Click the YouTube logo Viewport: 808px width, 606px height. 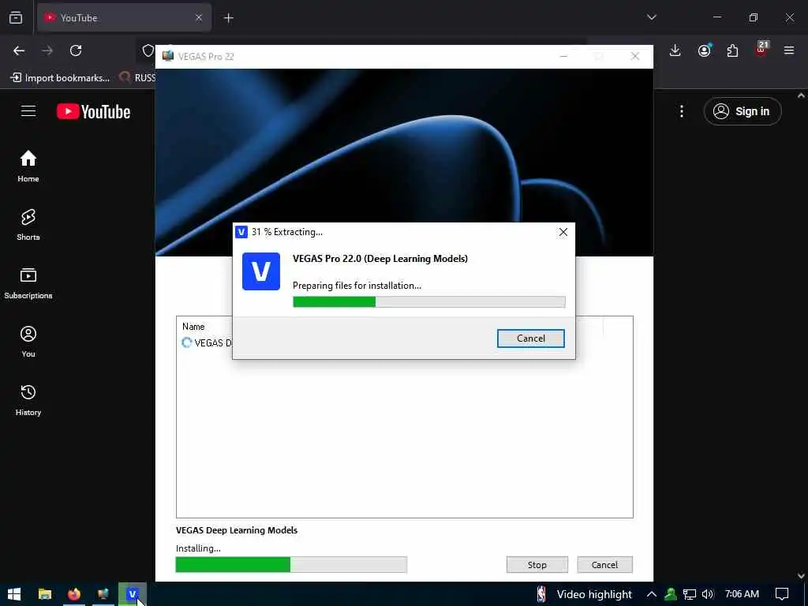coord(93,111)
